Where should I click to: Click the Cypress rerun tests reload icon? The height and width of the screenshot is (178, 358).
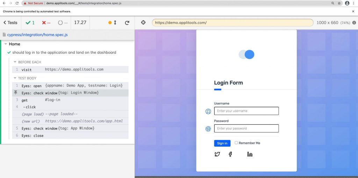[127, 23]
